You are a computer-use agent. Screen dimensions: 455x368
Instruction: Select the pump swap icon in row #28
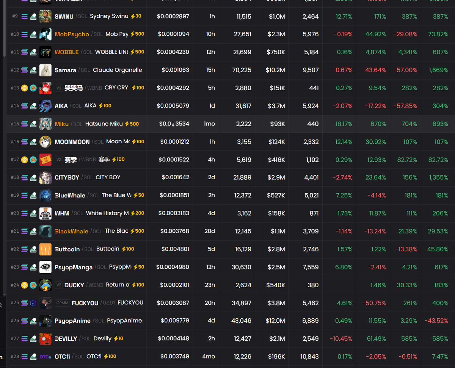pyautogui.click(x=33, y=357)
